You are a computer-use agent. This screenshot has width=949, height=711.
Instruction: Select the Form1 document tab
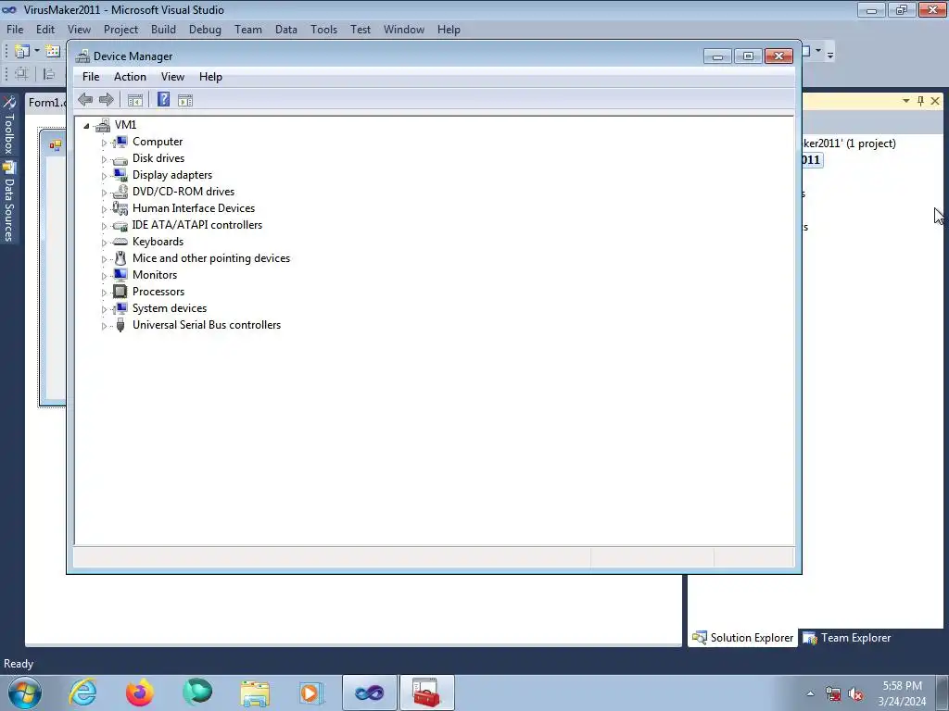click(46, 102)
